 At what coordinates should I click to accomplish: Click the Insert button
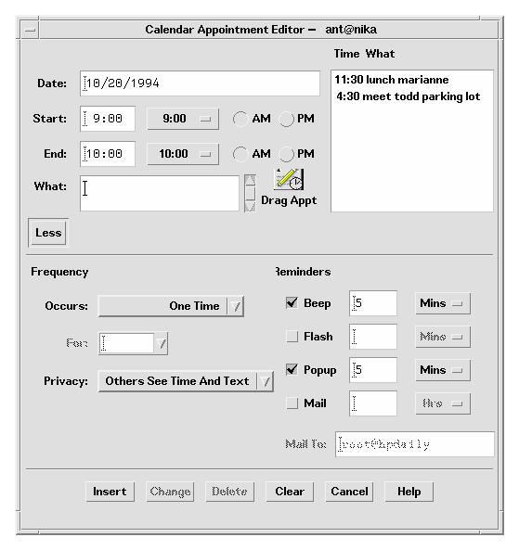pyautogui.click(x=110, y=492)
